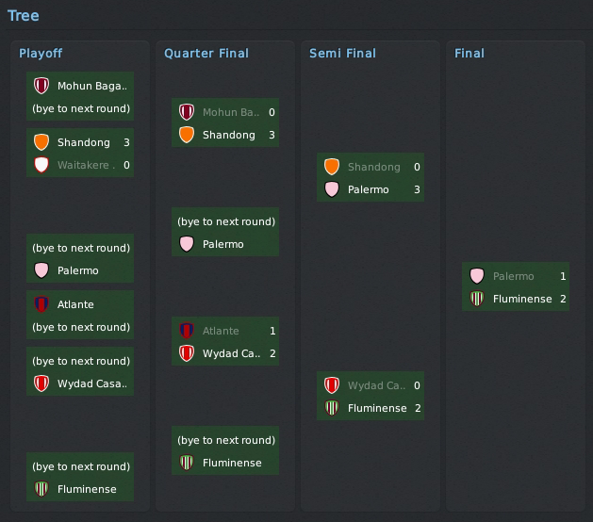This screenshot has width=593, height=522.
Task: Click Palermo pink crest in Semi Final
Action: [332, 189]
